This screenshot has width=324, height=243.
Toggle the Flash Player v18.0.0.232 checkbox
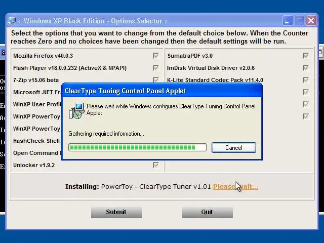156,68
